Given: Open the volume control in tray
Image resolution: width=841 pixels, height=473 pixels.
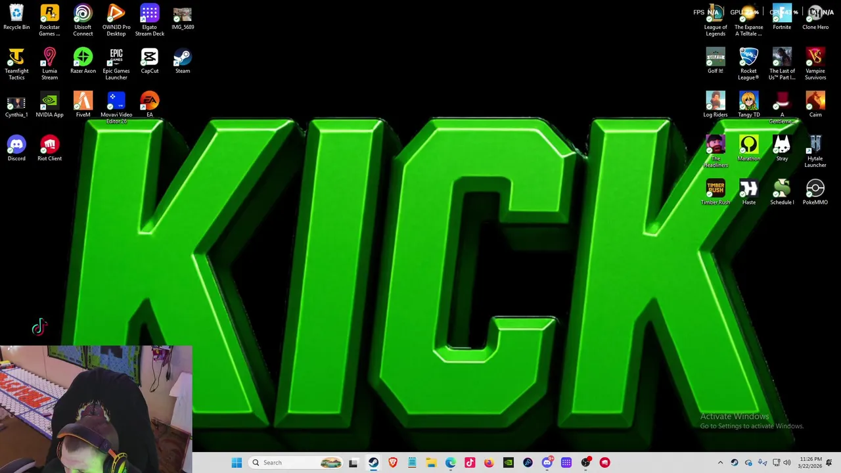Looking at the screenshot, I should click(x=787, y=462).
